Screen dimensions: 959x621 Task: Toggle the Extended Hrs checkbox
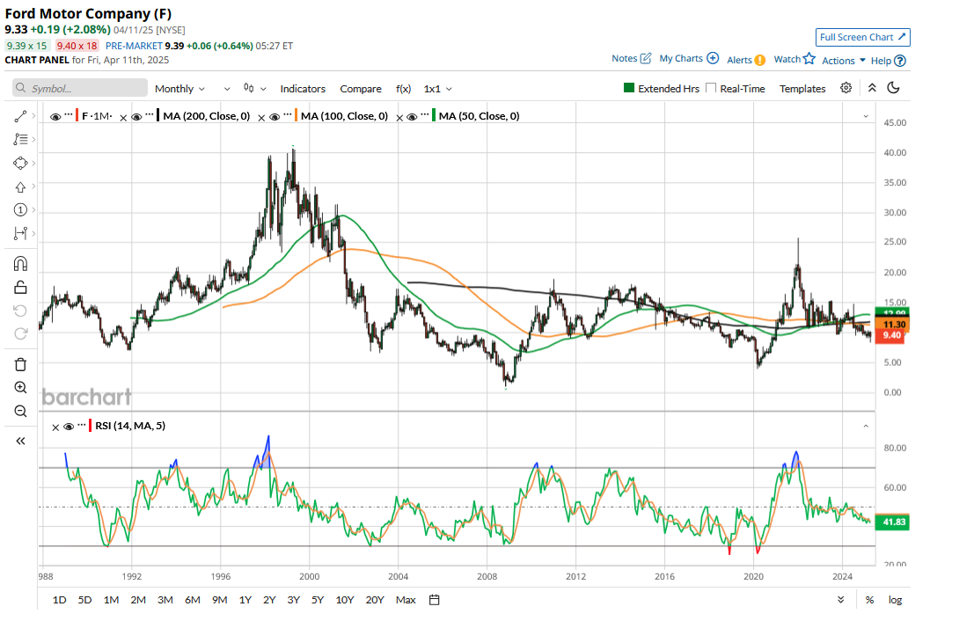click(629, 89)
